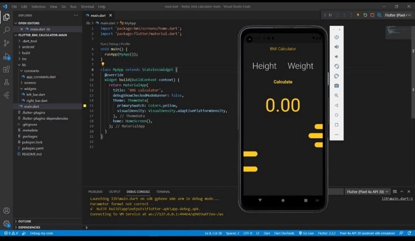Open the Extensions view
415x241 pixels.
click(6, 69)
